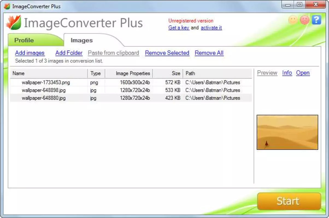Image resolution: width=329 pixels, height=218 pixels.
Task: Sort list by Type column header
Action: (x=96, y=73)
